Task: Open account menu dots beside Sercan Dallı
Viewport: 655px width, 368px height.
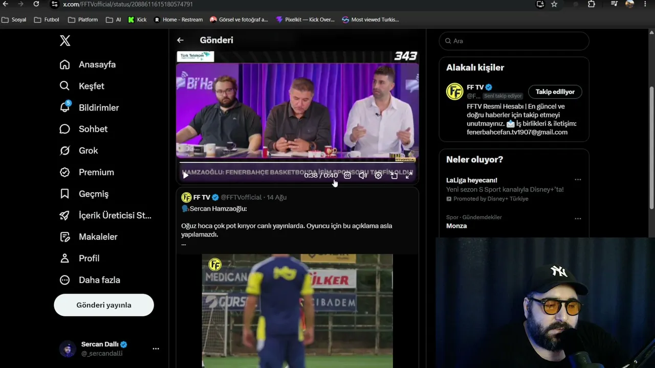Action: (156, 349)
